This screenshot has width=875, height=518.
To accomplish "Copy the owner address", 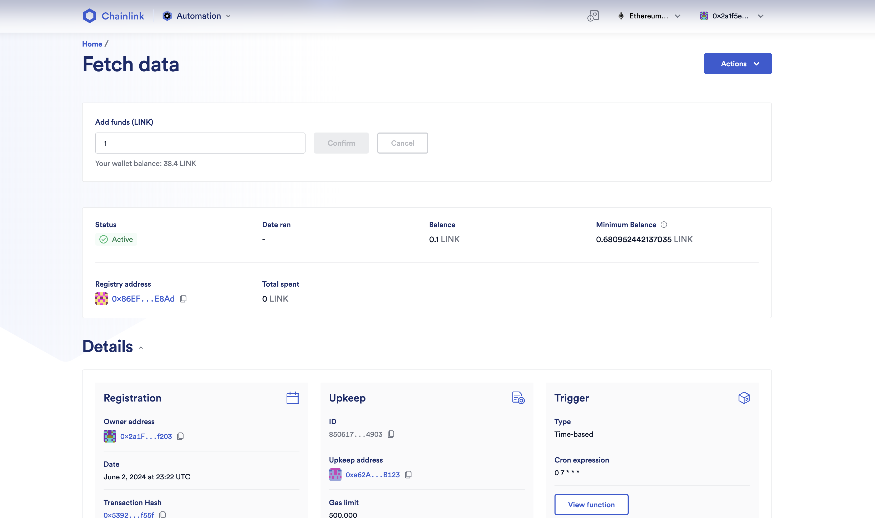I will point(180,436).
